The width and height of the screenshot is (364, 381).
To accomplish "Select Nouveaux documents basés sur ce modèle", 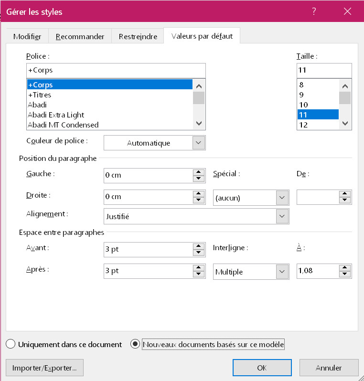I will pos(136,344).
